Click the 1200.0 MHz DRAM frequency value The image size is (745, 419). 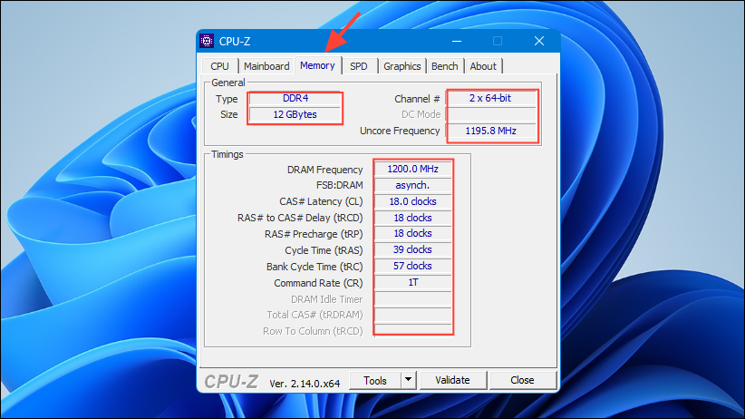pos(413,170)
